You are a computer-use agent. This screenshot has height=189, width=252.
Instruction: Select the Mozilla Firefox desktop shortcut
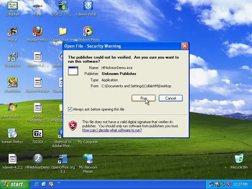(x=37, y=31)
